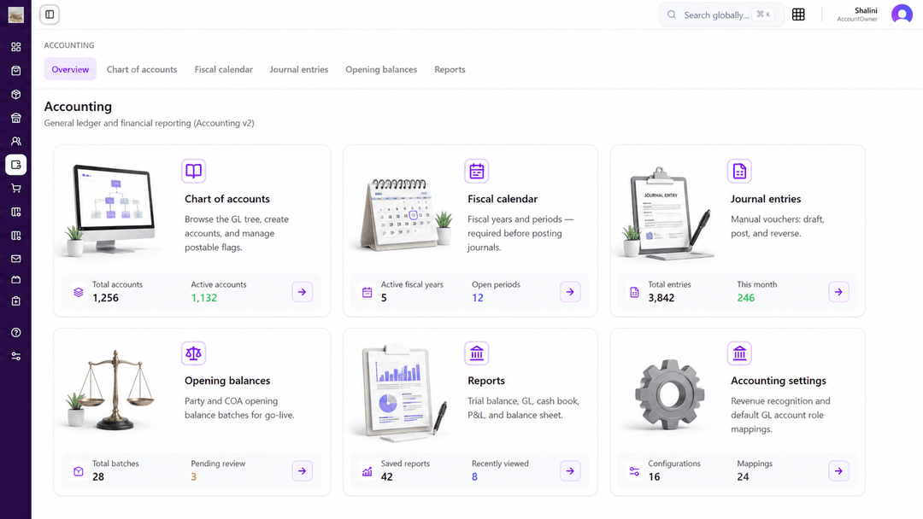
Task: Click the Mappings value 24
Action: tap(743, 476)
